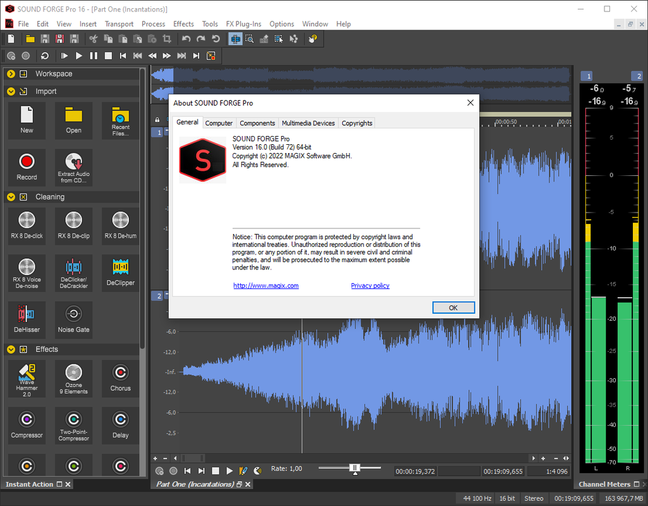Open the DeClipper tool
The width and height of the screenshot is (648, 506).
click(x=120, y=273)
